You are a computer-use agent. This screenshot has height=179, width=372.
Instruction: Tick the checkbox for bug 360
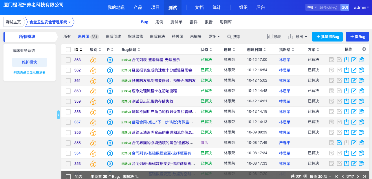(x=68, y=91)
